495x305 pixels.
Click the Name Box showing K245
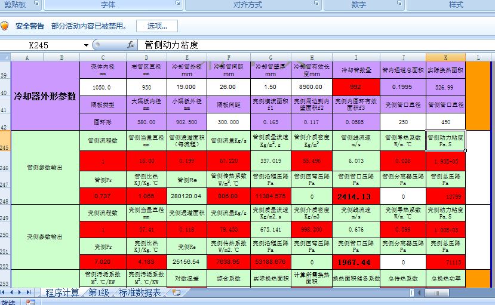(41, 45)
